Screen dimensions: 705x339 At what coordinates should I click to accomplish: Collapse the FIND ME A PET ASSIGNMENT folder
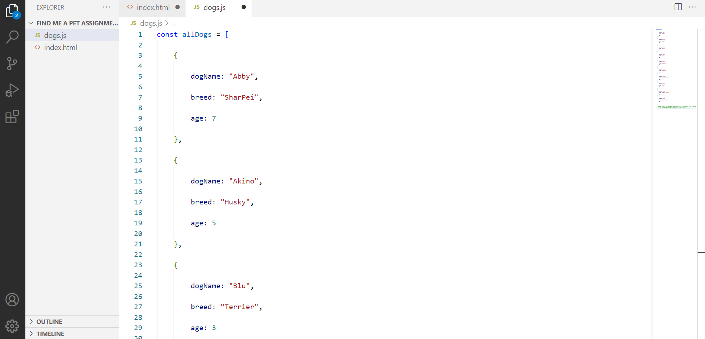click(x=72, y=23)
